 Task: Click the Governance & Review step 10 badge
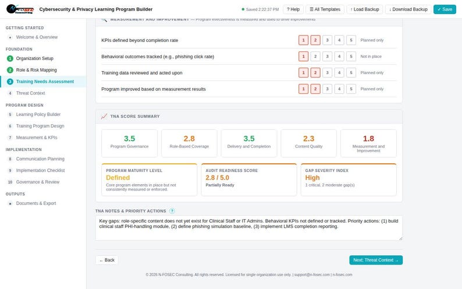coord(10,182)
